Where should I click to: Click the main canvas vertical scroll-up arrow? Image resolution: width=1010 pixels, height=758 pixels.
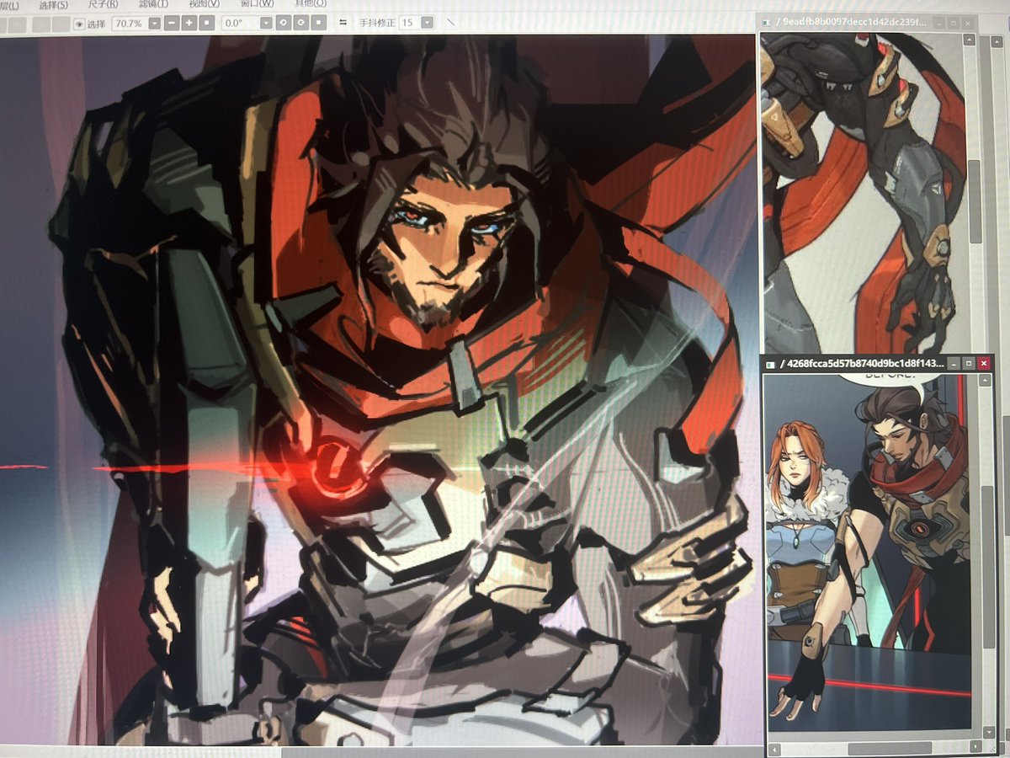997,40
